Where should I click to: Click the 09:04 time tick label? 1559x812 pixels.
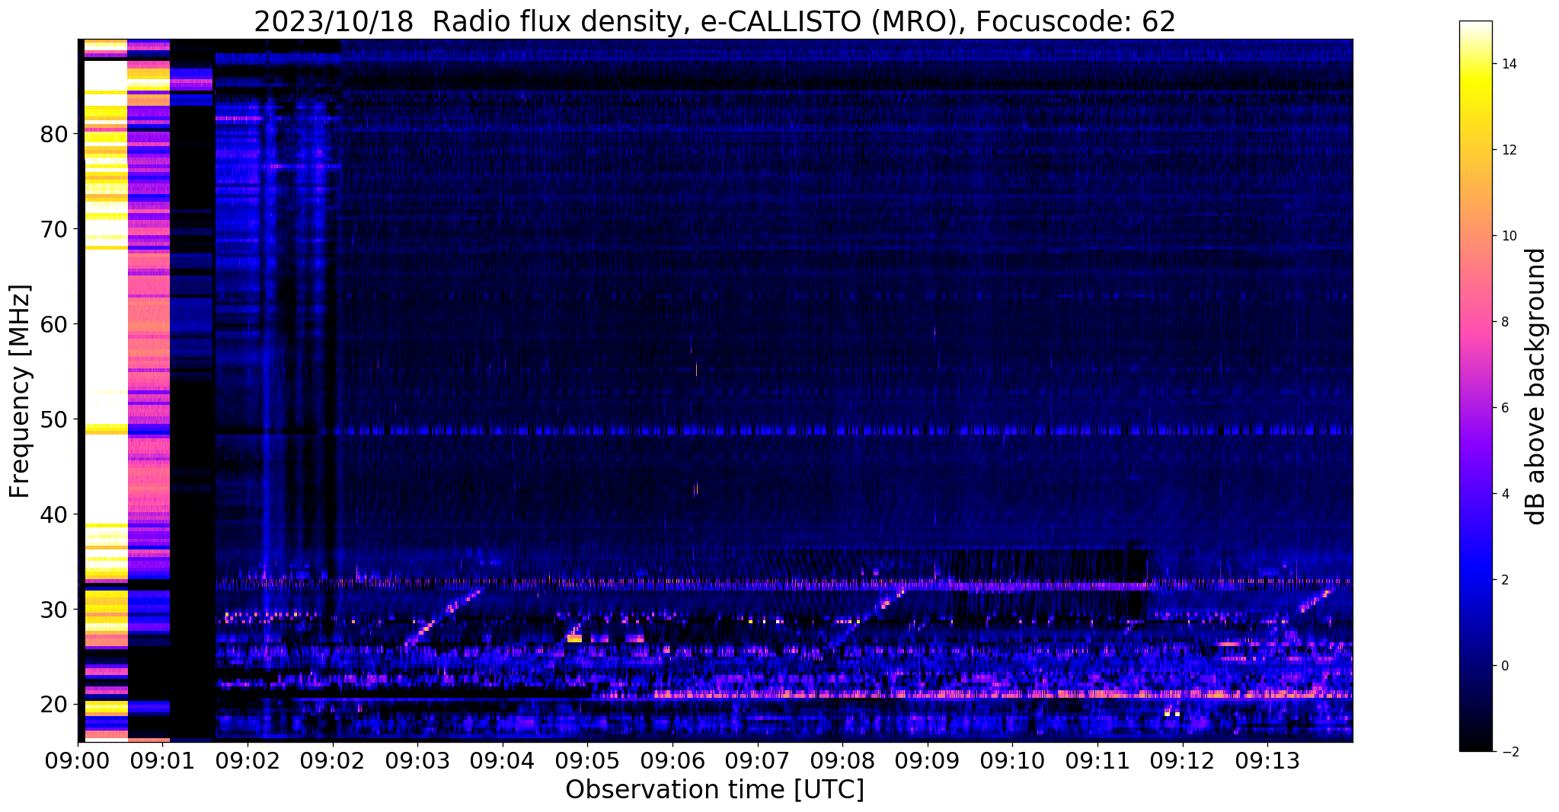[x=503, y=760]
